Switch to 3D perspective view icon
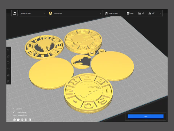 (x=14, y=120)
